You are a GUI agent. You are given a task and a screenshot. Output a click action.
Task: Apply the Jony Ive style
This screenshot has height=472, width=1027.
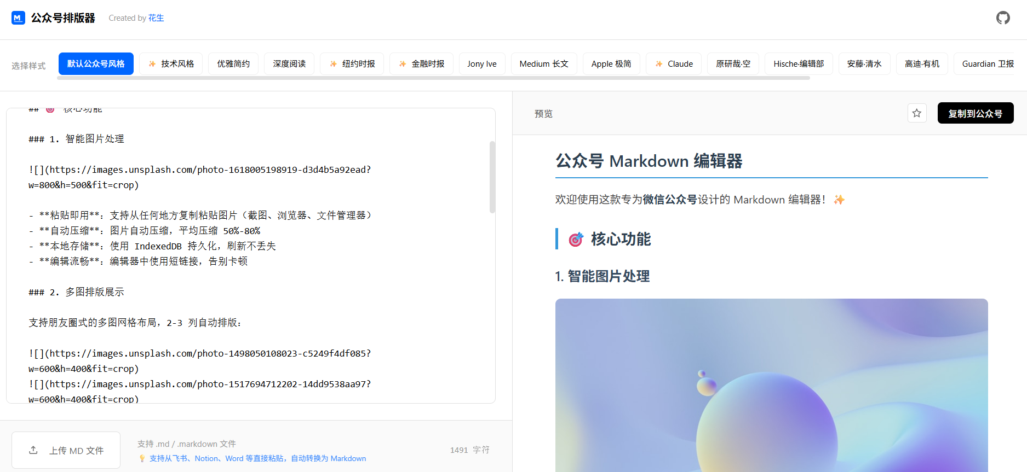click(x=481, y=64)
